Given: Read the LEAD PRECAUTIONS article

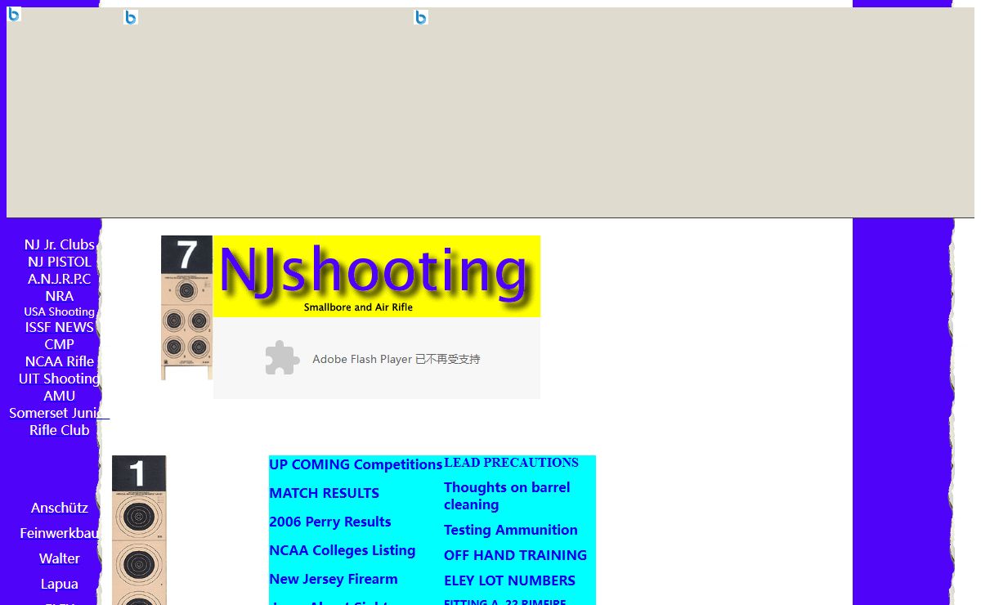Looking at the screenshot, I should [511, 463].
